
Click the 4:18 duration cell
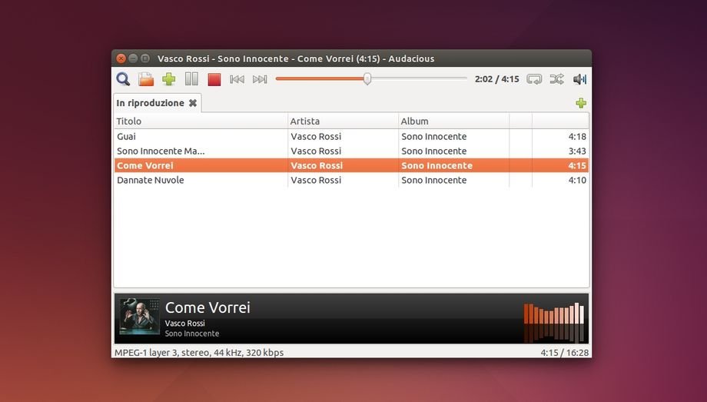tap(577, 136)
